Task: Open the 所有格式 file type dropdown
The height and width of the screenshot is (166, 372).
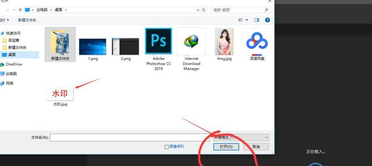Action: click(241, 137)
